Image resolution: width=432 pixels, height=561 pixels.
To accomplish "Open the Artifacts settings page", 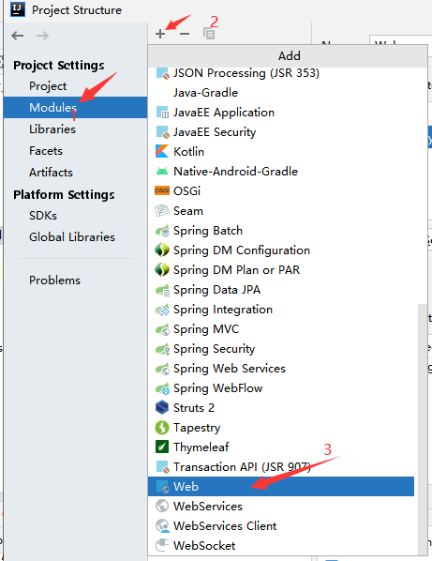I will (75, 172).
